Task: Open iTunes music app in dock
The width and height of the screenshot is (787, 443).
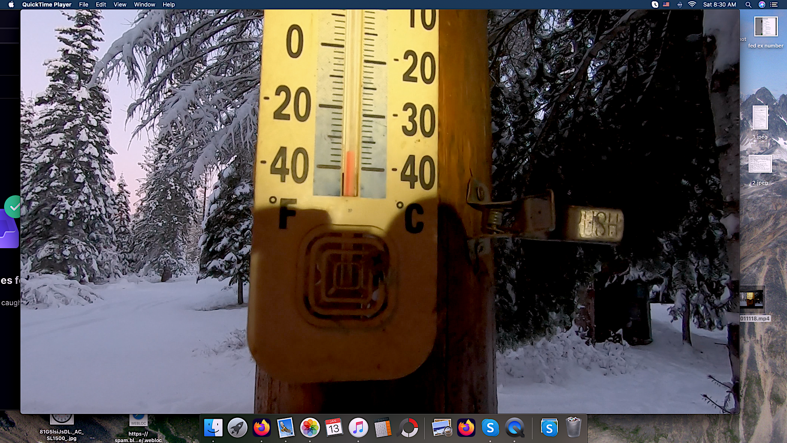Action: [358, 428]
